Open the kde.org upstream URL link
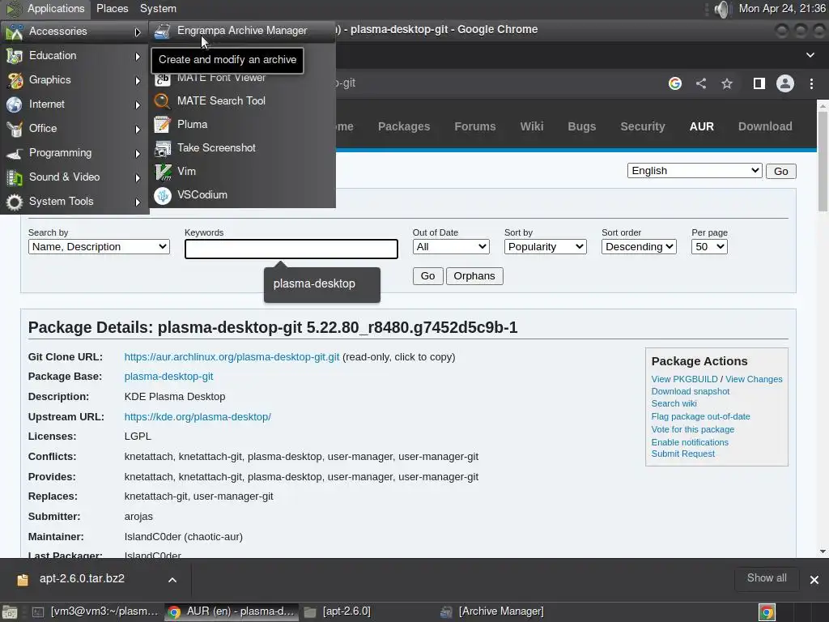829x622 pixels. (x=198, y=417)
